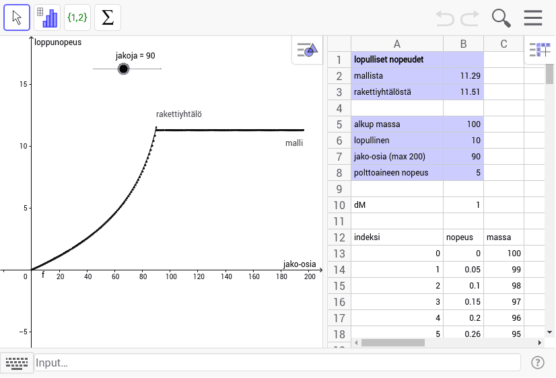Select the value 11.51 cell
This screenshot has height=378, width=556.
[x=464, y=92]
